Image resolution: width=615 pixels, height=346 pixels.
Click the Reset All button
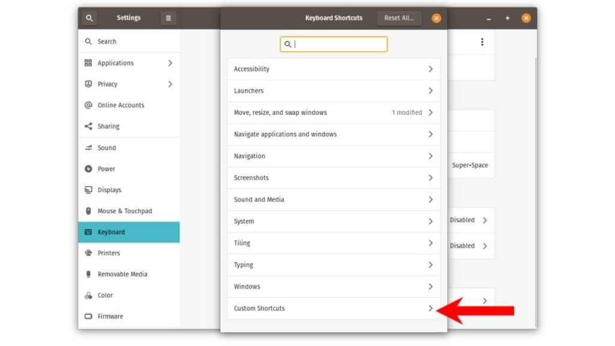[x=399, y=18]
